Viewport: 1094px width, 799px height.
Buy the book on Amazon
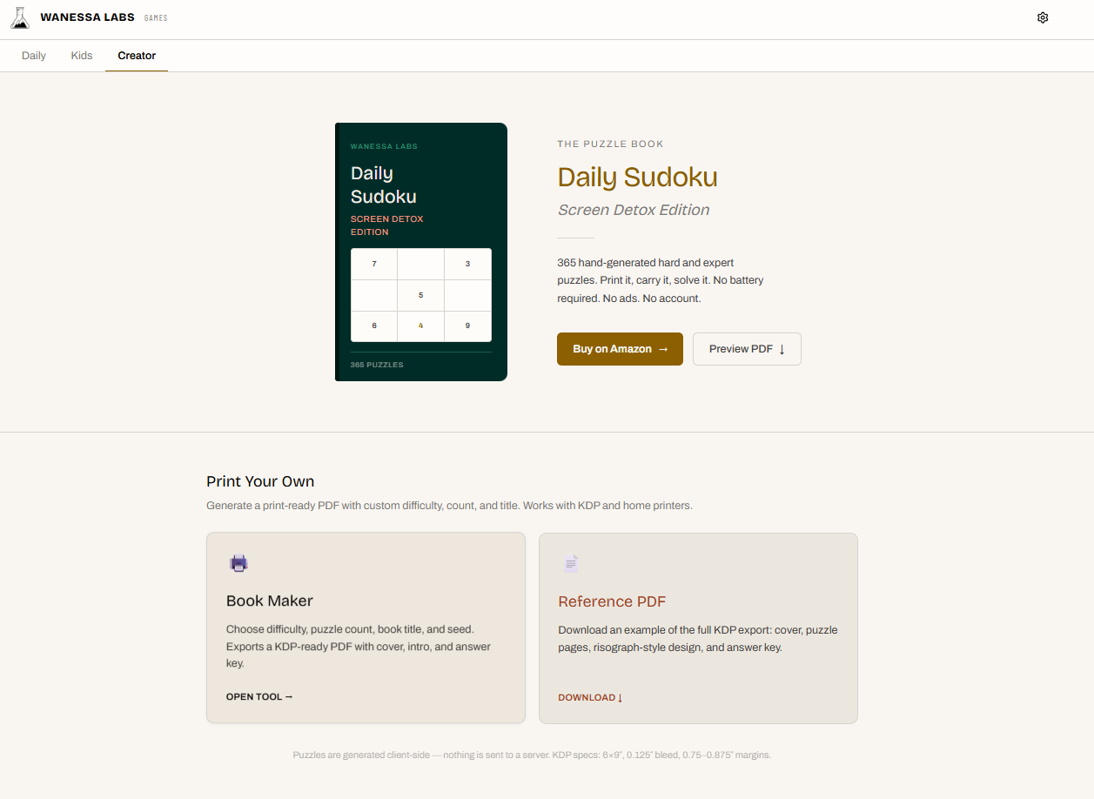point(620,349)
